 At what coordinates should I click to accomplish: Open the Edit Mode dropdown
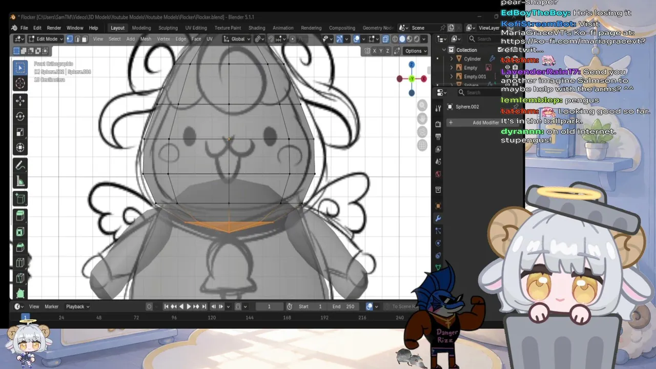point(46,39)
